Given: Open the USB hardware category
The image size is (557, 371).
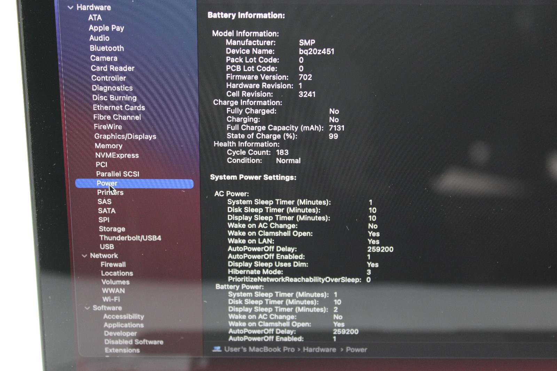Looking at the screenshot, I should 107,247.
